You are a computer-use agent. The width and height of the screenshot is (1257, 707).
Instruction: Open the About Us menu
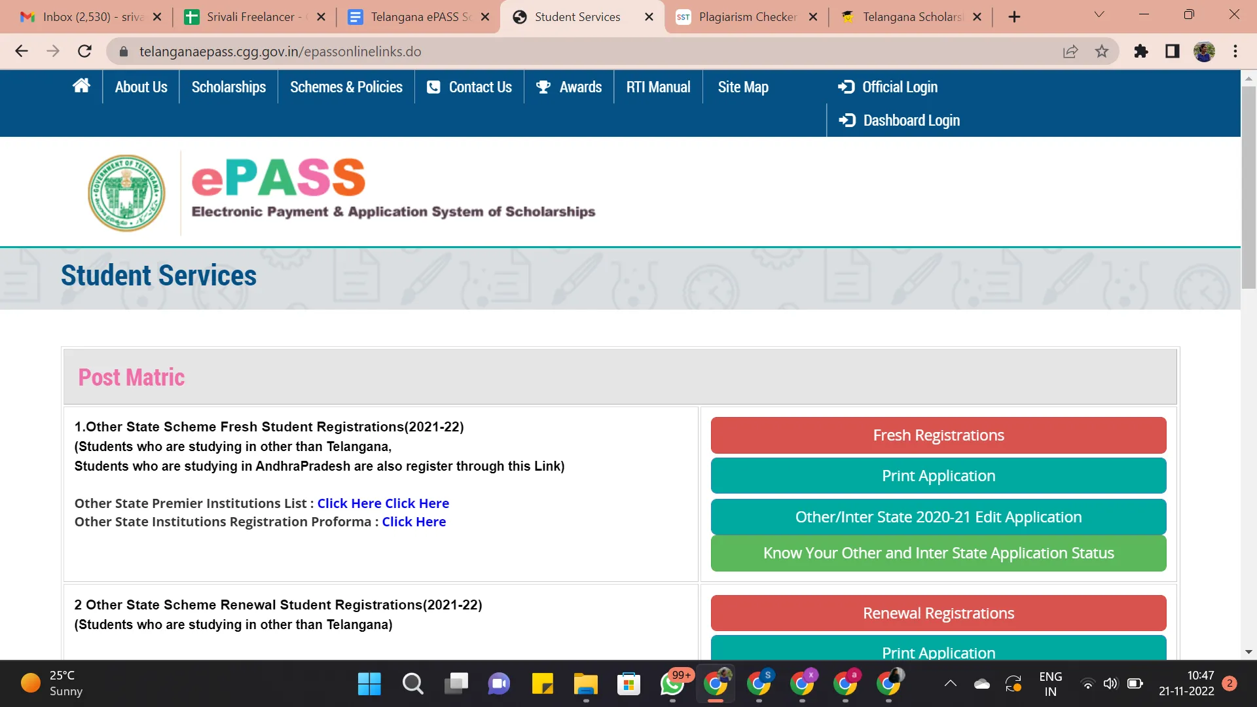[x=141, y=86]
